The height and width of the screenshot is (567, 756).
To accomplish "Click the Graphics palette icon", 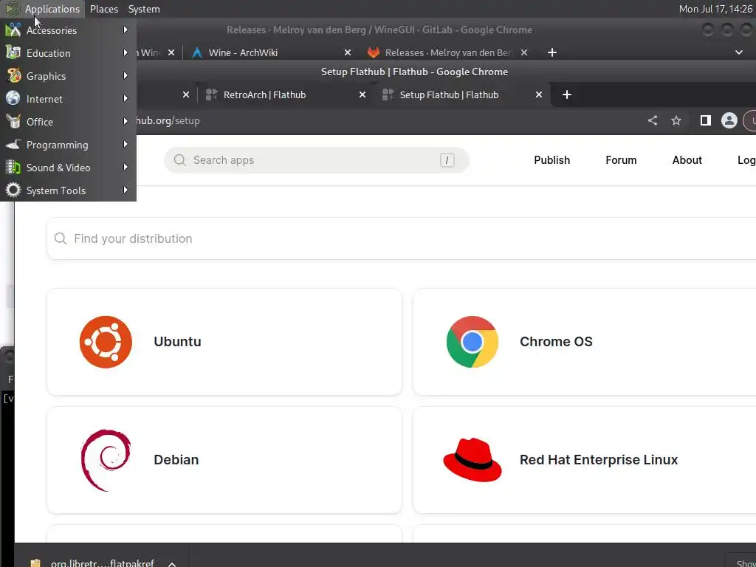I will tap(13, 76).
